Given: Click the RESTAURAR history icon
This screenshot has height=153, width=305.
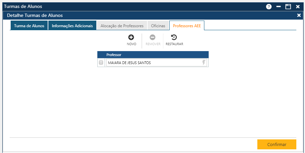Looking at the screenshot, I should point(174,38).
